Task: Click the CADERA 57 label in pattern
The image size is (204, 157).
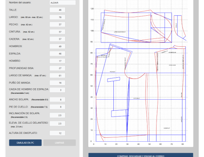Action: click(167, 128)
